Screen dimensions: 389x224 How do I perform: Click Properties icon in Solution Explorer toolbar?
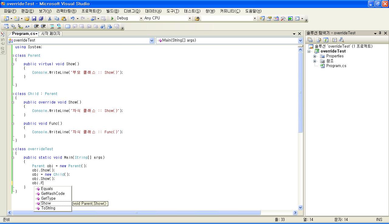[x=310, y=40]
